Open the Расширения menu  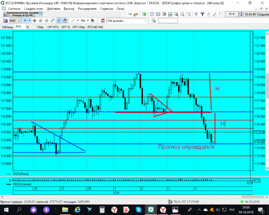[87, 9]
